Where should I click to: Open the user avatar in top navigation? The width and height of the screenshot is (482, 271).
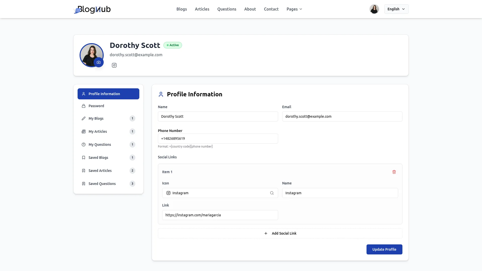point(374,9)
